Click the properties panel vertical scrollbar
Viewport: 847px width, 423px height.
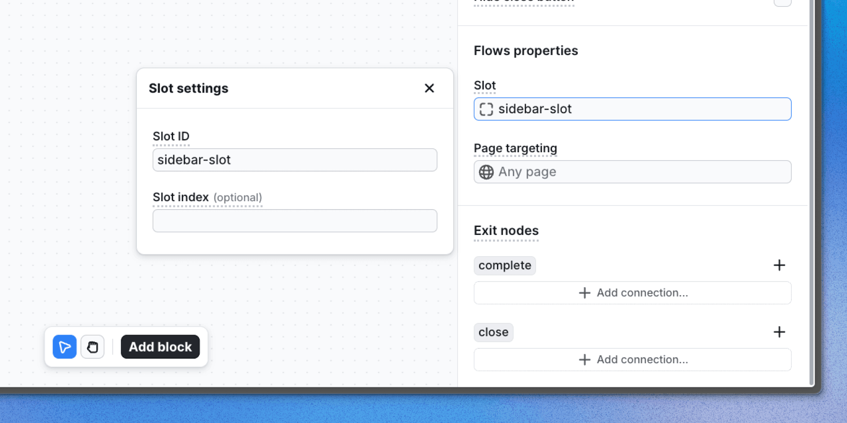[811, 188]
